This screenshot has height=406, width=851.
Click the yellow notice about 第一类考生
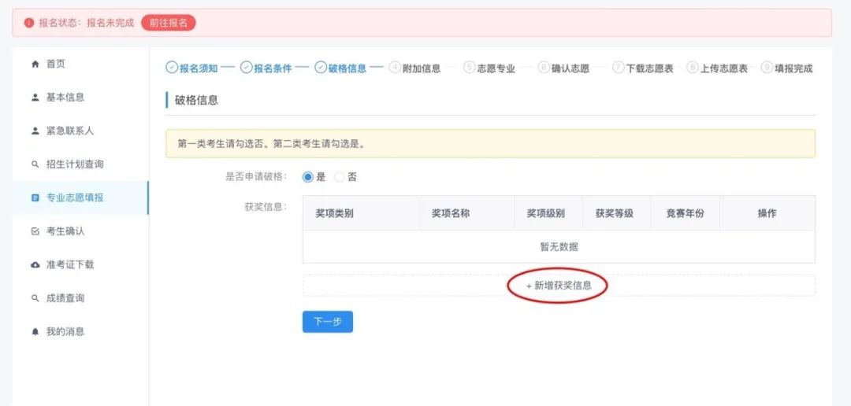click(490, 144)
